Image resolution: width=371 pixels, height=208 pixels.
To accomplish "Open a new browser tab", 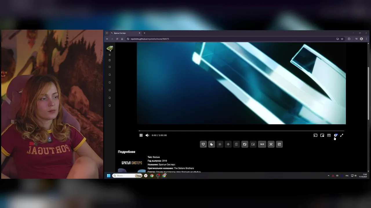I will pos(144,33).
